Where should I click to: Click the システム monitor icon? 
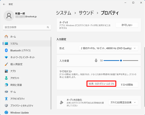point(6,43)
